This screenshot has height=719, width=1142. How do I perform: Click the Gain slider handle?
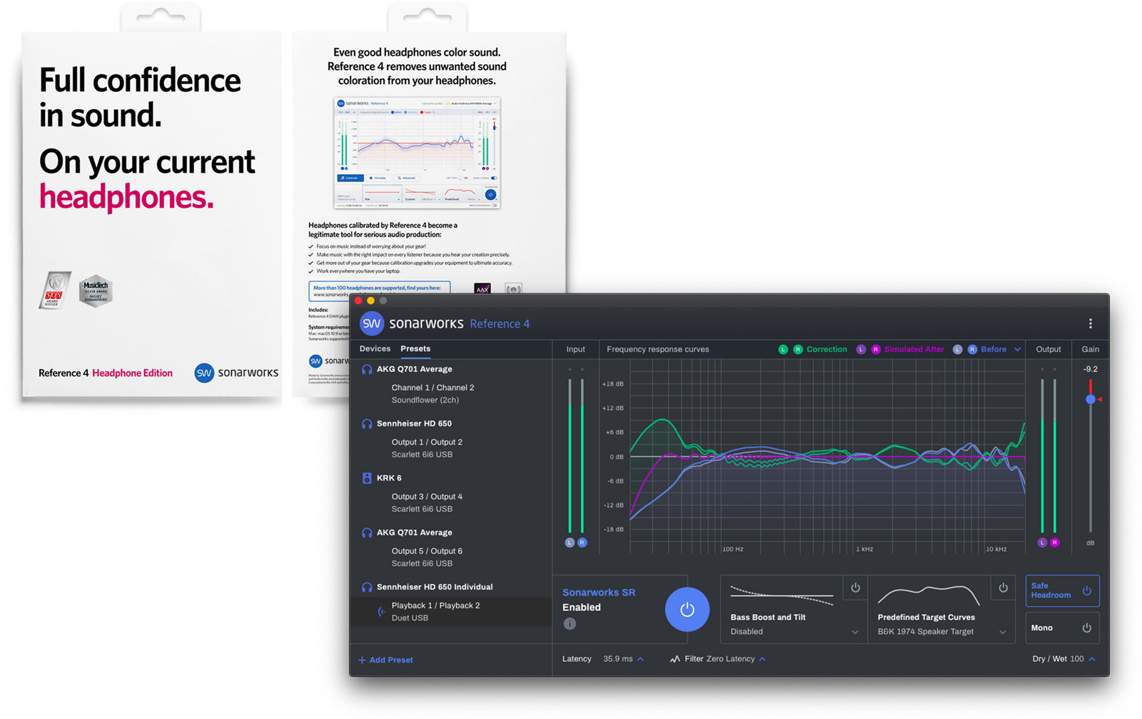pos(1090,399)
